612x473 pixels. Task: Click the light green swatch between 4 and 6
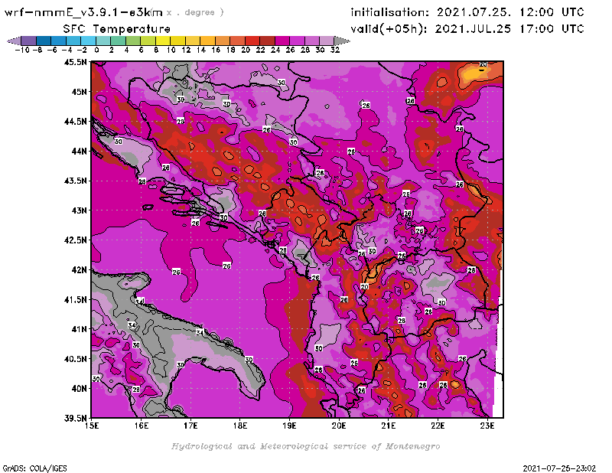coord(133,41)
